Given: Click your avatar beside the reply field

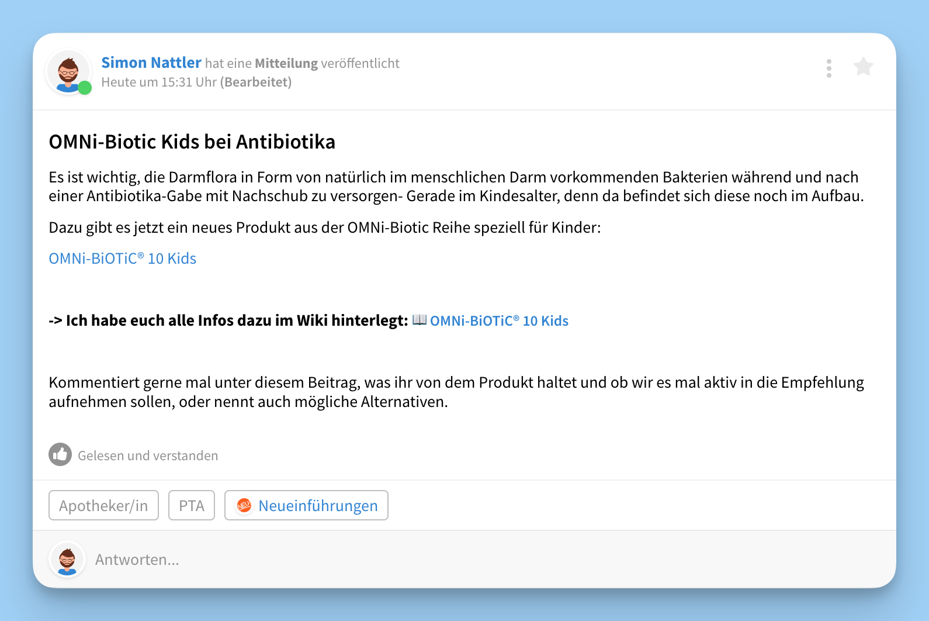Looking at the screenshot, I should pyautogui.click(x=67, y=559).
